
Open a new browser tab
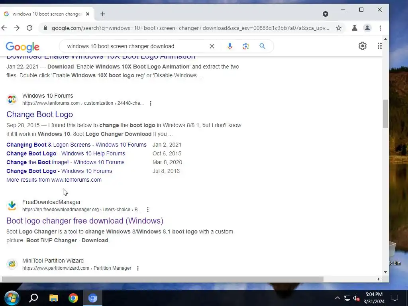click(x=103, y=14)
